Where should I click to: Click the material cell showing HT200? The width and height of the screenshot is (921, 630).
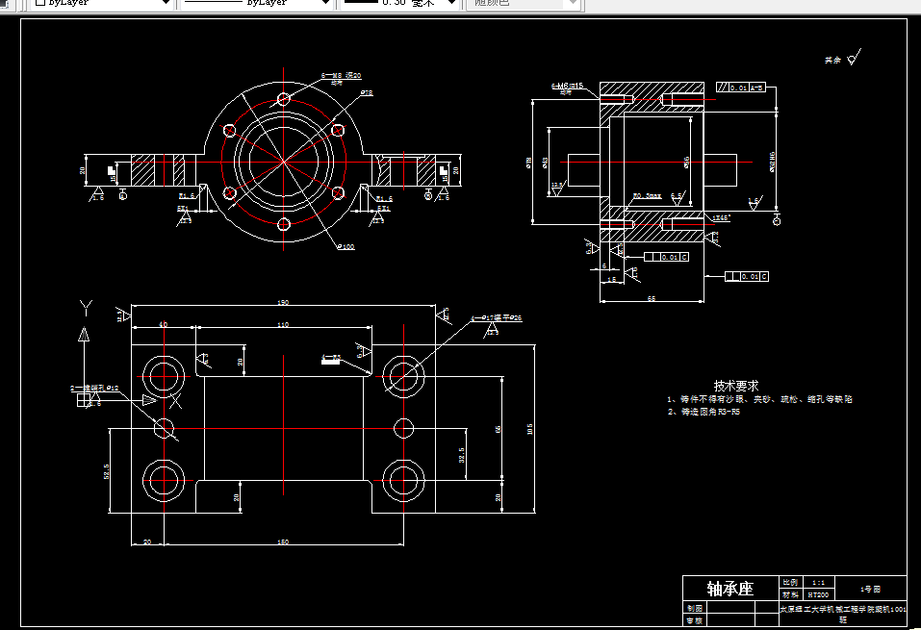pyautogui.click(x=817, y=593)
